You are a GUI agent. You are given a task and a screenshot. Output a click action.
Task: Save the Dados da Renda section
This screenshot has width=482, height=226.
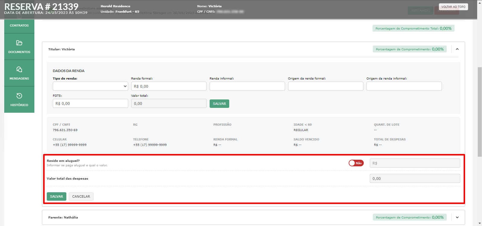pos(219,104)
